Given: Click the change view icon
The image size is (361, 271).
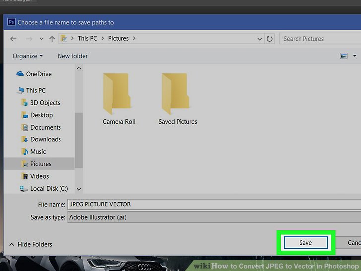Looking at the screenshot, I should 344,56.
